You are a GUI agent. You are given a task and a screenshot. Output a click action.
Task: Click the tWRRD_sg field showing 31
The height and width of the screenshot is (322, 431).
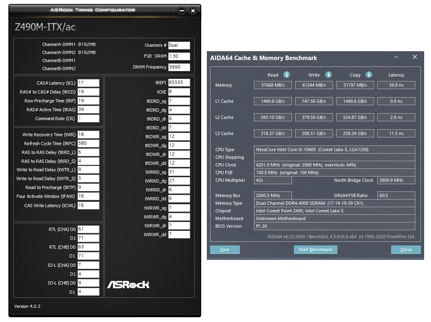point(179,172)
